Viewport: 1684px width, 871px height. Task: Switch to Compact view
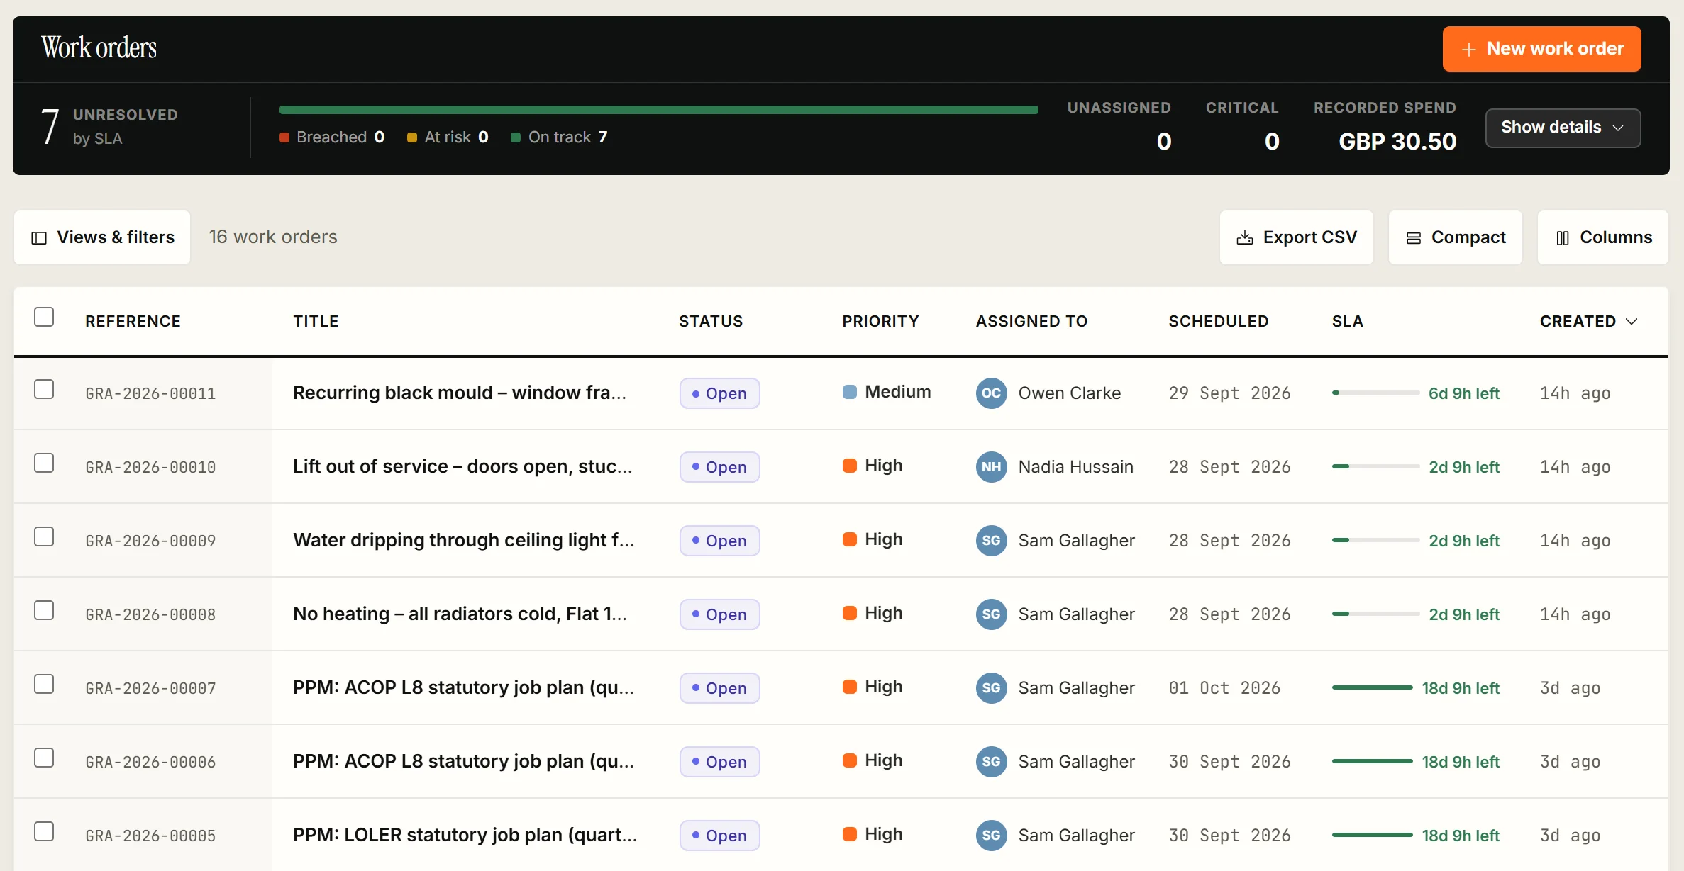[1456, 237]
